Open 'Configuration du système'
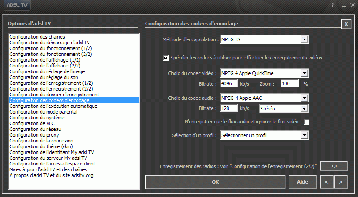Screen dimensions: 358x197 [74, 118]
